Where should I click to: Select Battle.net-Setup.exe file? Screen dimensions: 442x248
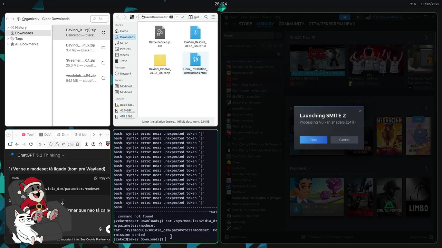point(160,37)
